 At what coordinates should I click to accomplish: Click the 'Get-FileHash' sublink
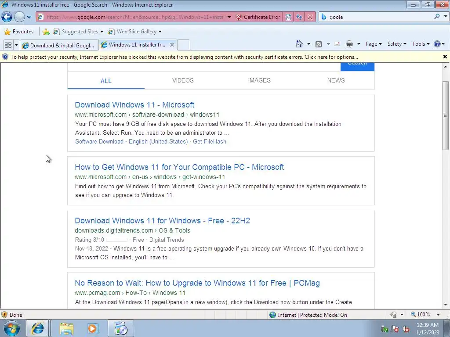pyautogui.click(x=210, y=142)
